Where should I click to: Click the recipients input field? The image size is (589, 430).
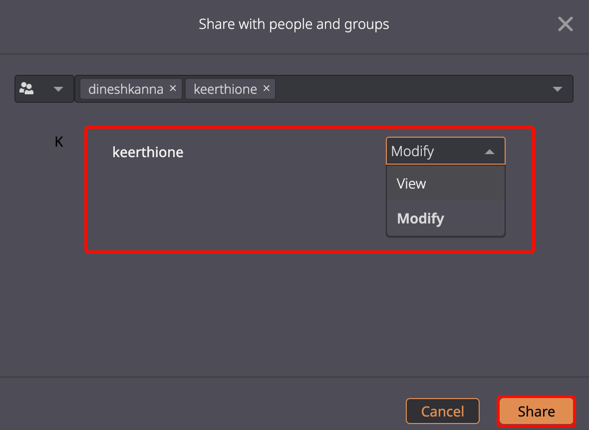click(324, 89)
